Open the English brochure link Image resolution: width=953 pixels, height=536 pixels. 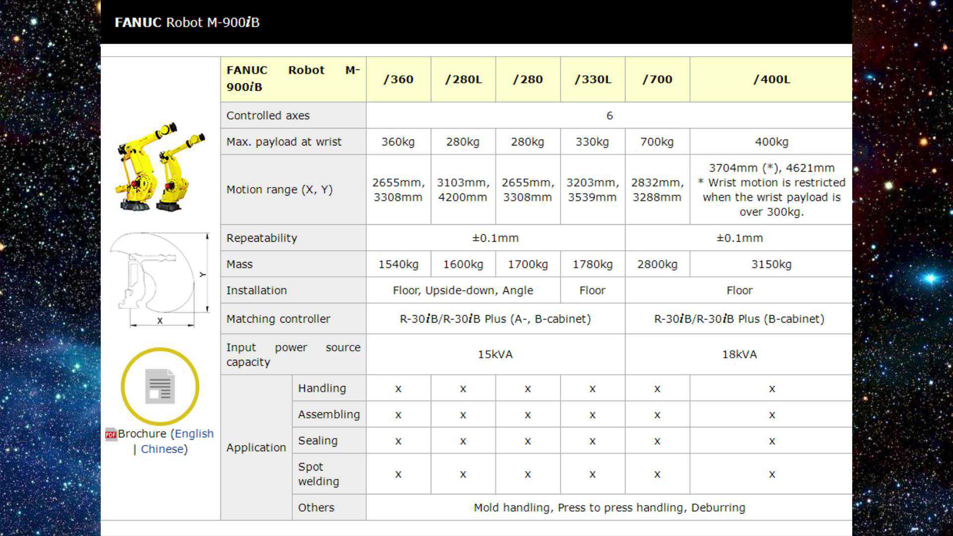click(x=194, y=434)
